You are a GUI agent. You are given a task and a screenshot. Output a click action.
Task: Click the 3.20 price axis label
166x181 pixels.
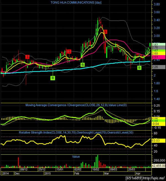[157, 28]
